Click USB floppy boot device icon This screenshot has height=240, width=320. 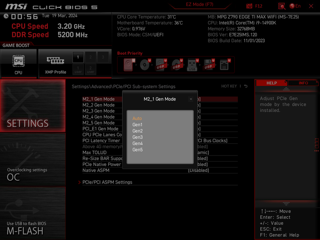point(209,65)
